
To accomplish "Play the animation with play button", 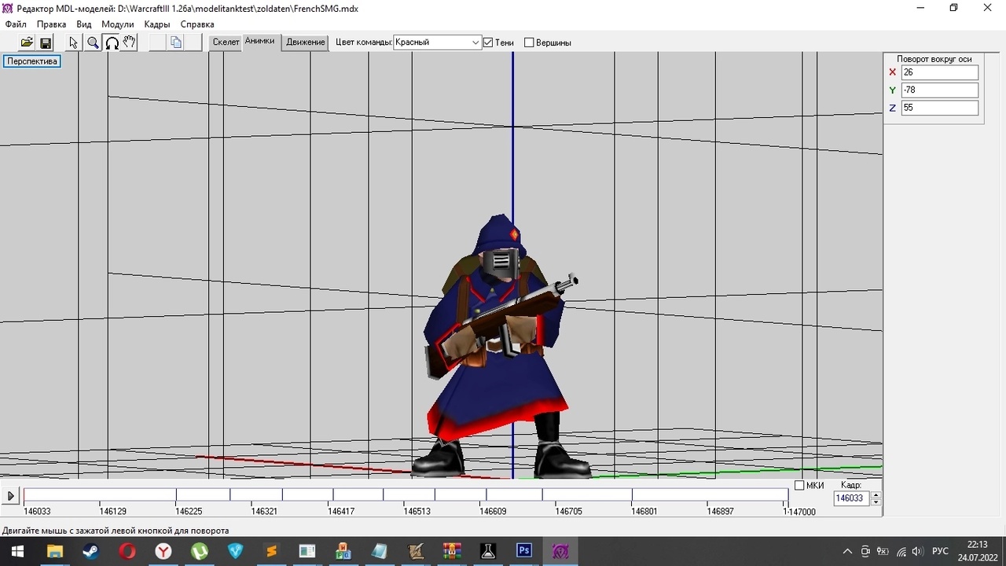I will [11, 496].
